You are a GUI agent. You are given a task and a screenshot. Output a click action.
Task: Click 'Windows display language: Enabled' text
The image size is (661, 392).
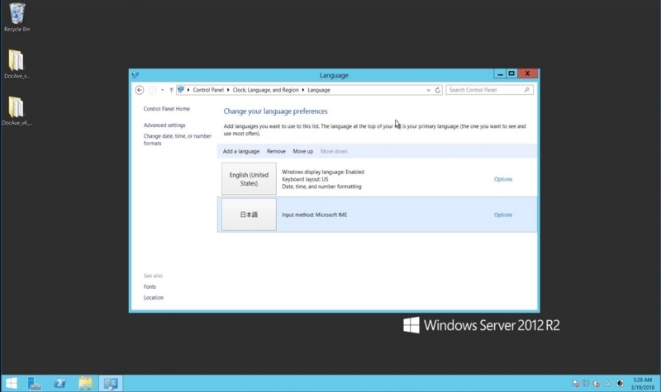click(x=323, y=172)
